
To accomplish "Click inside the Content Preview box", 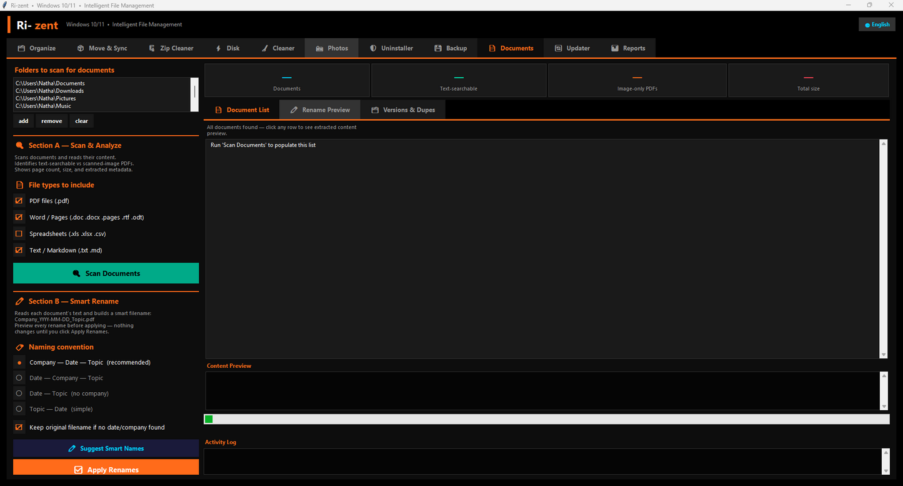I will point(542,391).
